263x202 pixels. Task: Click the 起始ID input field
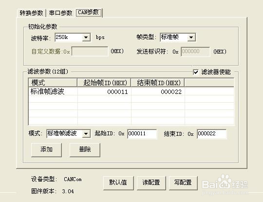142,134
